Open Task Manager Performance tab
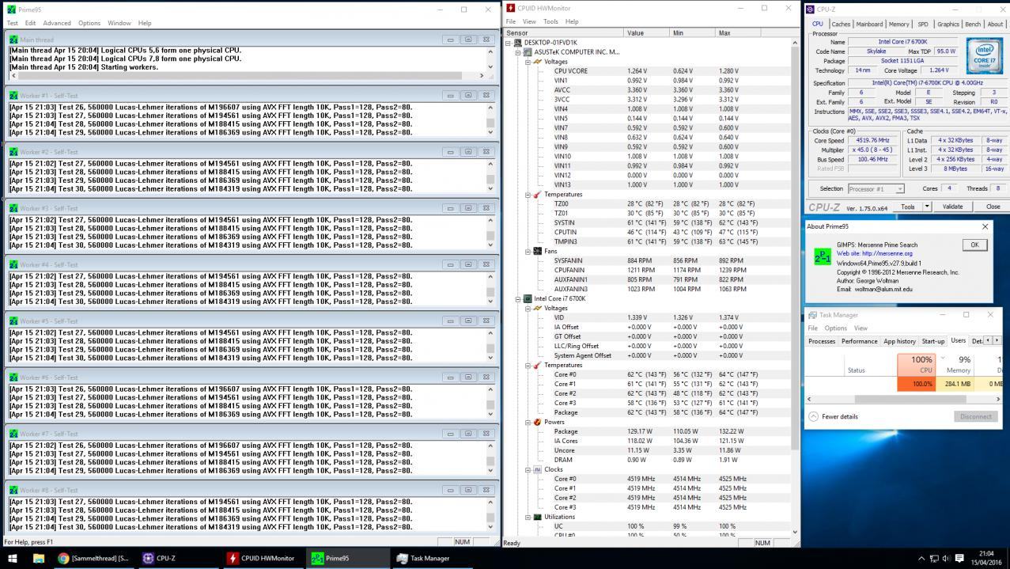Screen dimensions: 1010x569 pyautogui.click(x=859, y=341)
